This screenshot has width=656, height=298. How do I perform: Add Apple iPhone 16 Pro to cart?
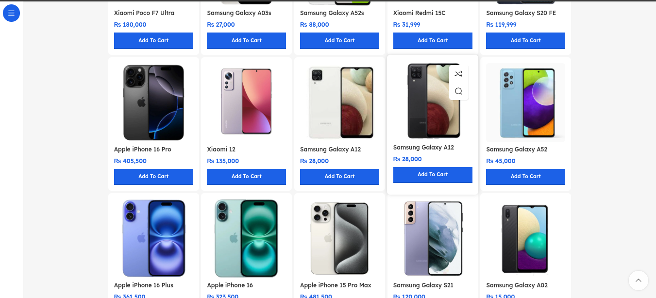pyautogui.click(x=153, y=177)
